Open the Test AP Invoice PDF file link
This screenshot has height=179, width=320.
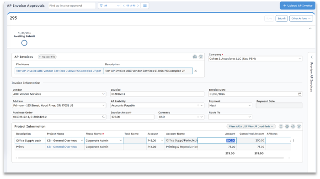[x=59, y=71]
